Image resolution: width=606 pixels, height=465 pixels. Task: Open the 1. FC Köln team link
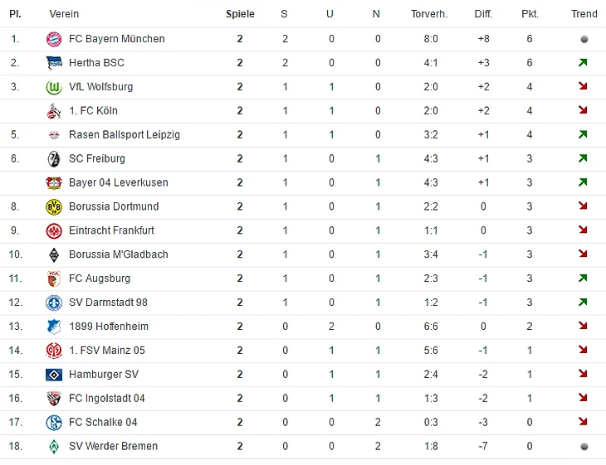click(x=93, y=111)
